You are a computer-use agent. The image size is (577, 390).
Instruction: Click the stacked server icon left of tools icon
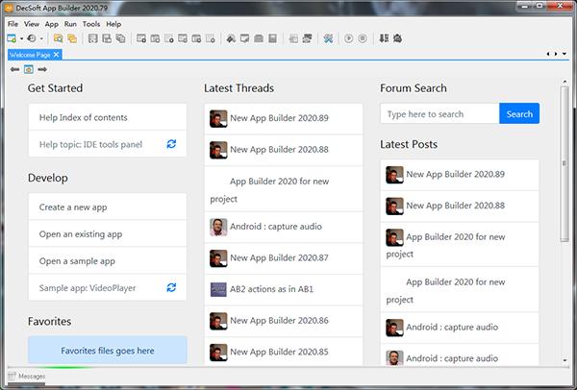[x=307, y=38]
